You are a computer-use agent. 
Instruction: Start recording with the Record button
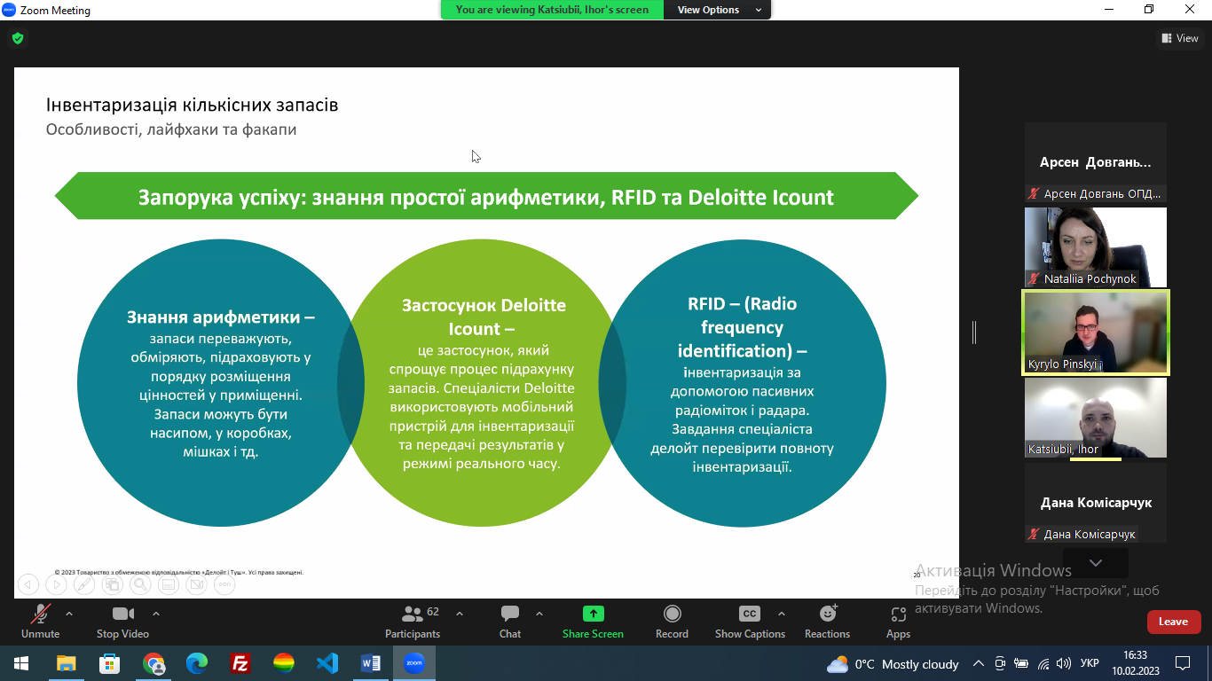[x=672, y=621]
